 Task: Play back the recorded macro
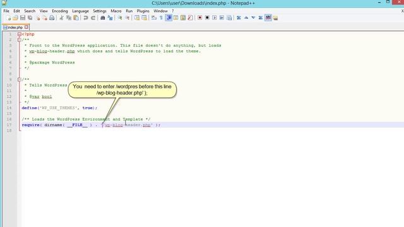215,18
